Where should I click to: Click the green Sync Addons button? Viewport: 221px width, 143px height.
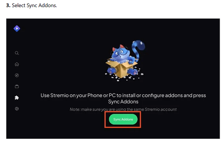click(x=123, y=119)
